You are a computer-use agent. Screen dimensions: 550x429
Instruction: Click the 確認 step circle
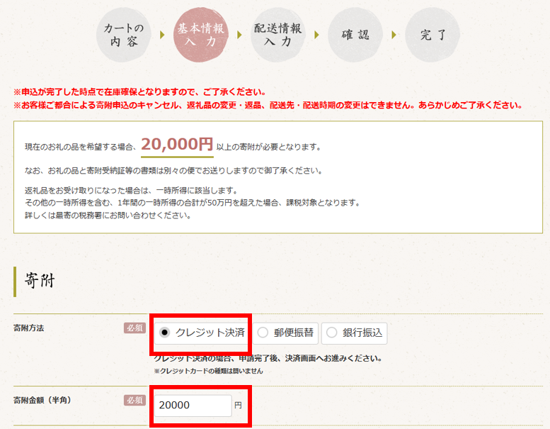pos(355,35)
